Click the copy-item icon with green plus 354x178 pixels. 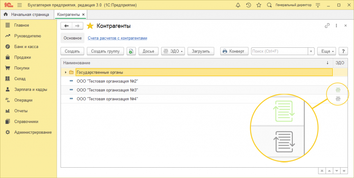point(131,51)
